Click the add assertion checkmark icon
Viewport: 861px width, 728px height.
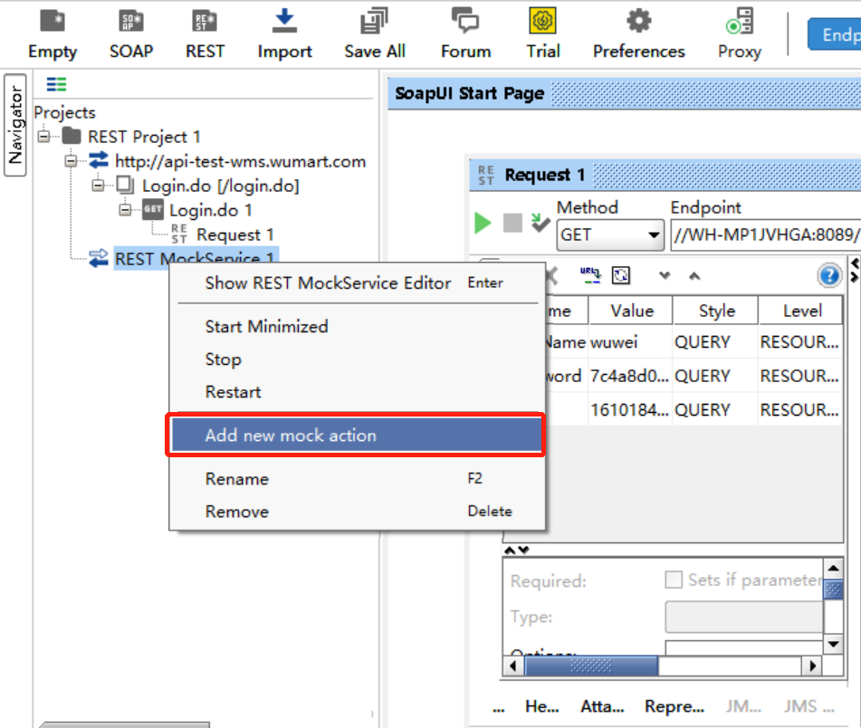pos(541,223)
